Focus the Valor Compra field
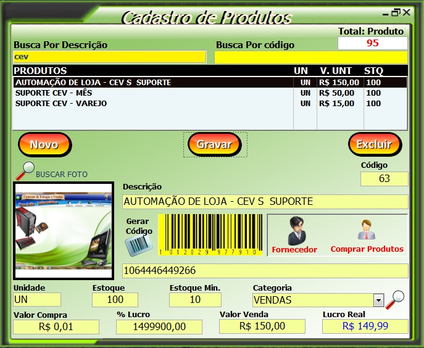The height and width of the screenshot is (348, 424). click(56, 326)
